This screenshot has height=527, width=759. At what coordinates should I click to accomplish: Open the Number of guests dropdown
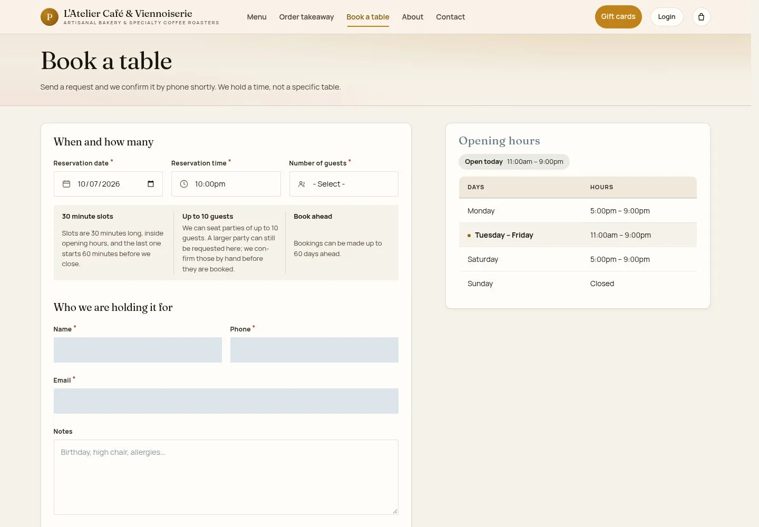[344, 184]
